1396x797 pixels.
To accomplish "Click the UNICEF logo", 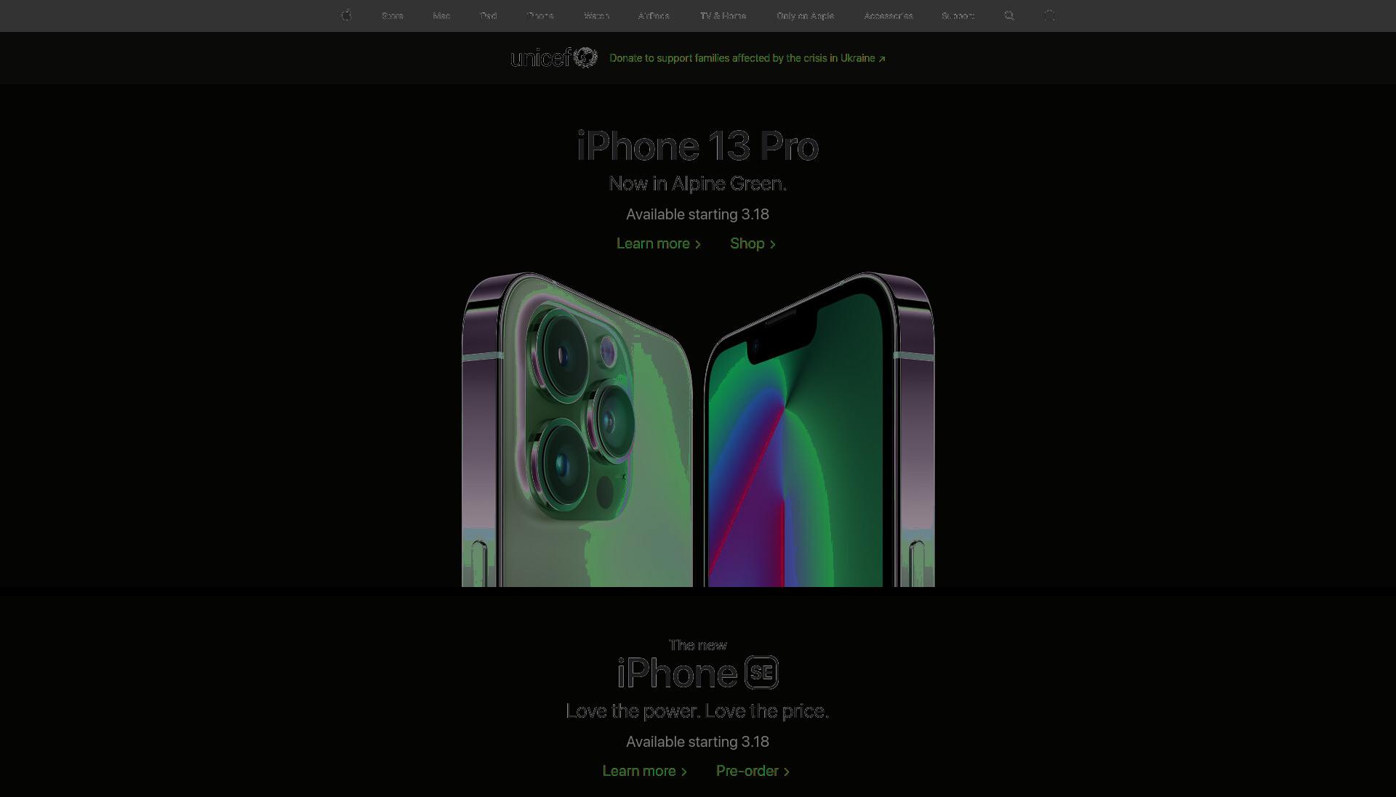I will (x=554, y=57).
